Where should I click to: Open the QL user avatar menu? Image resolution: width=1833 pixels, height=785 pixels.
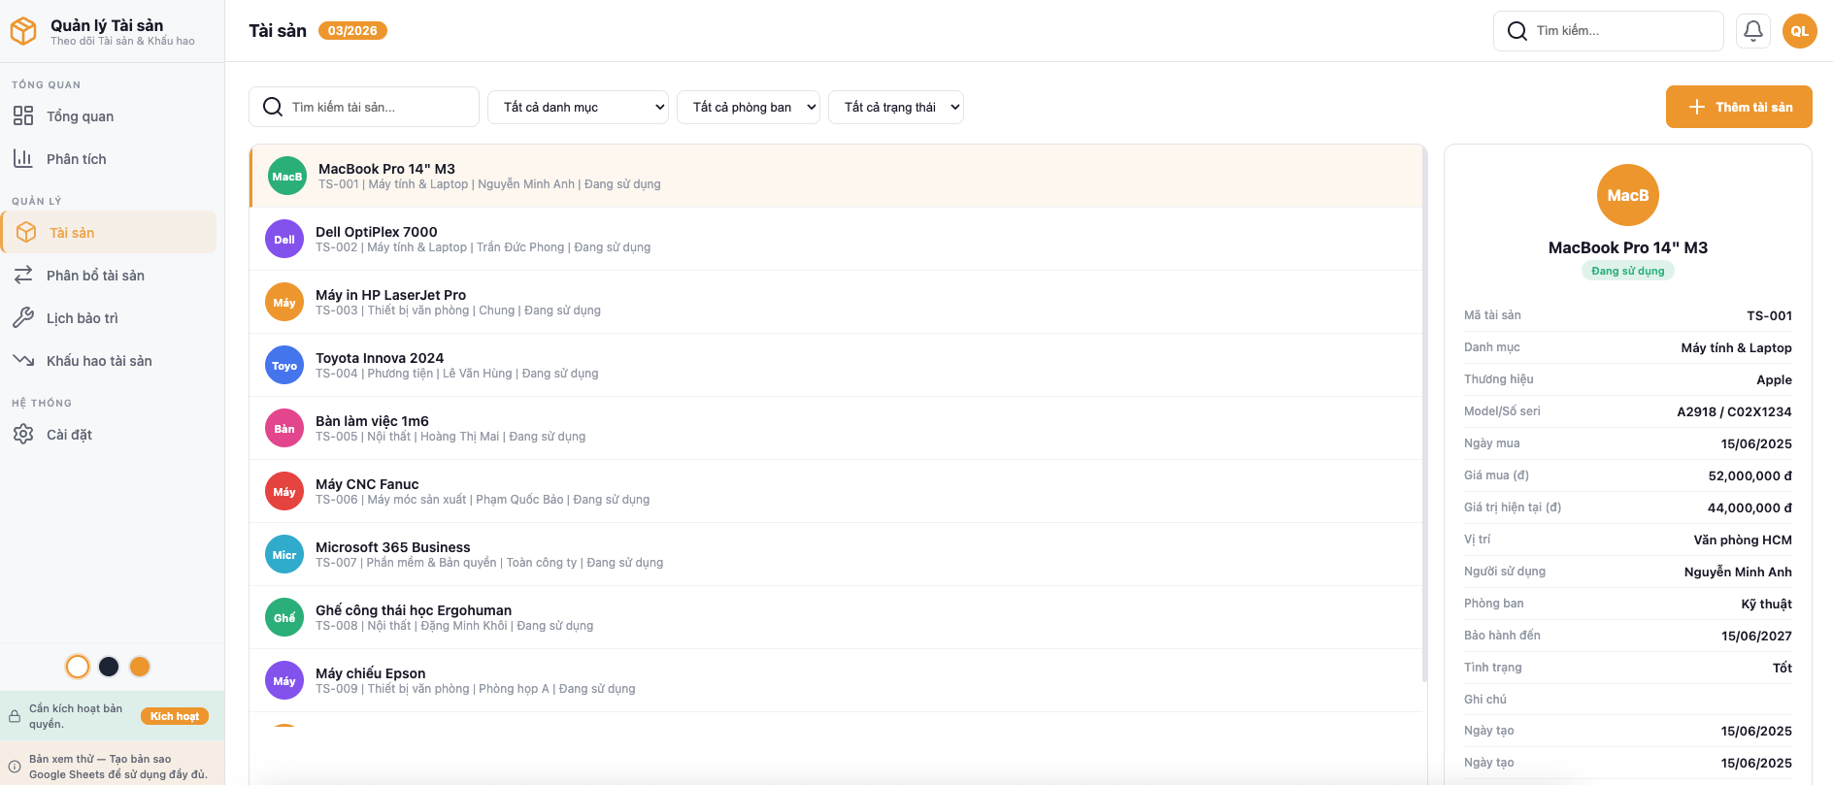coord(1799,31)
